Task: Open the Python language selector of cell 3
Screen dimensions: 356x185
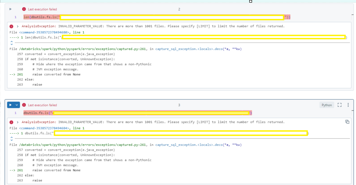Action: [x=327, y=105]
